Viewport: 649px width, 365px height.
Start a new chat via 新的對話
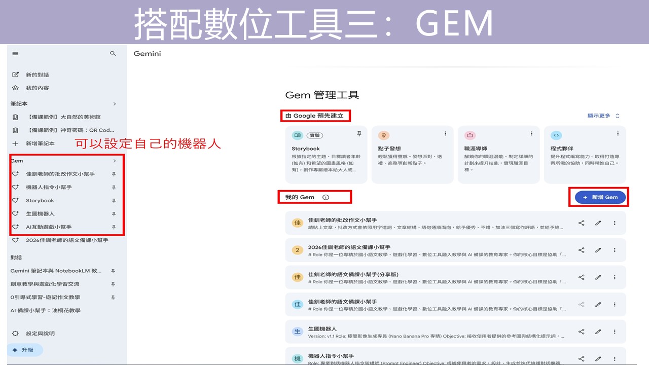pyautogui.click(x=38, y=75)
